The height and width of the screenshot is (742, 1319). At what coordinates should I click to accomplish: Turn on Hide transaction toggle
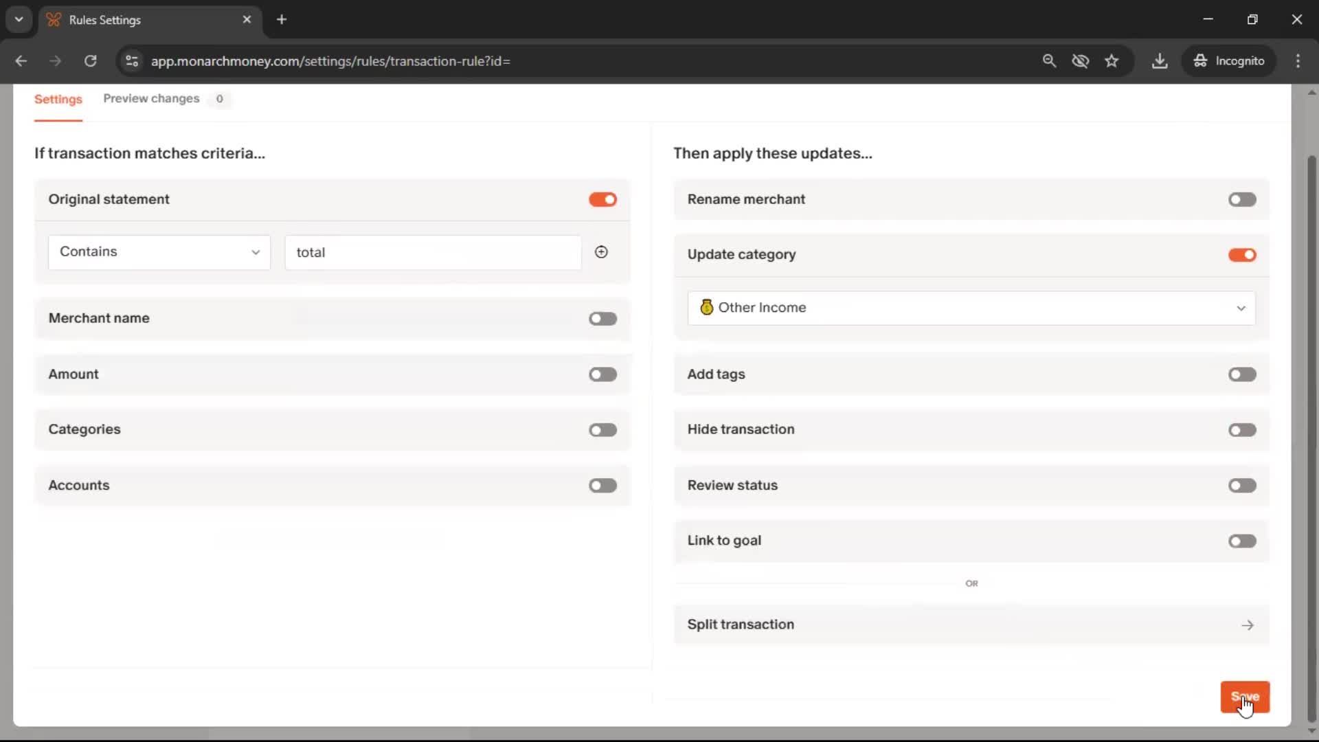coord(1242,430)
